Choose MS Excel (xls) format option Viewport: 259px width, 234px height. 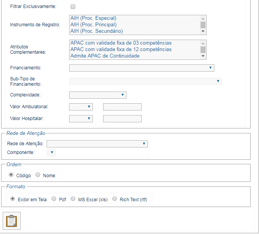[x=73, y=199]
